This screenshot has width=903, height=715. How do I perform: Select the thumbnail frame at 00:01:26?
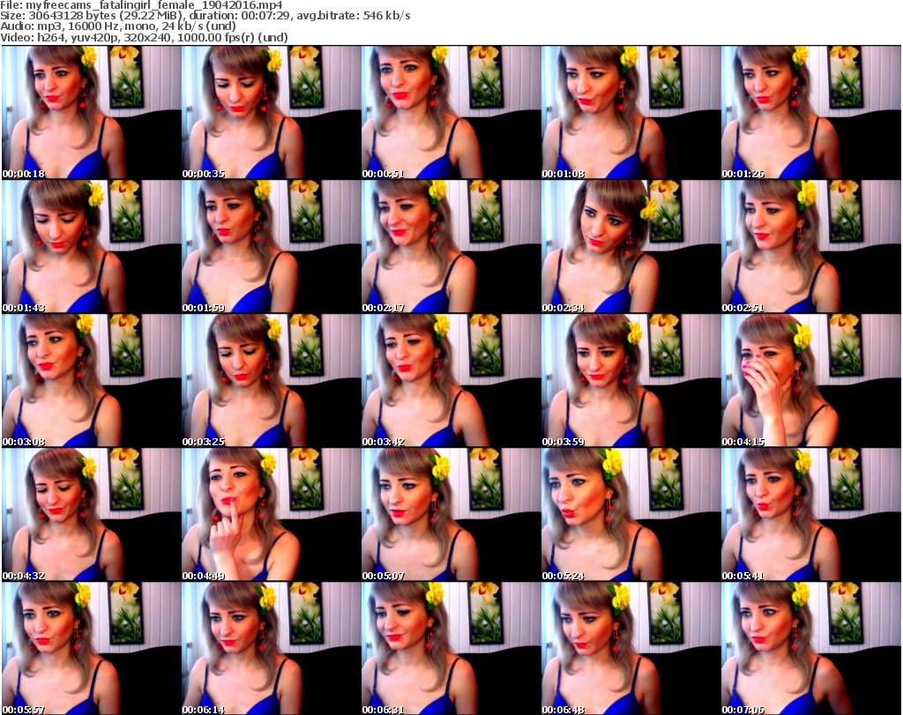point(811,112)
